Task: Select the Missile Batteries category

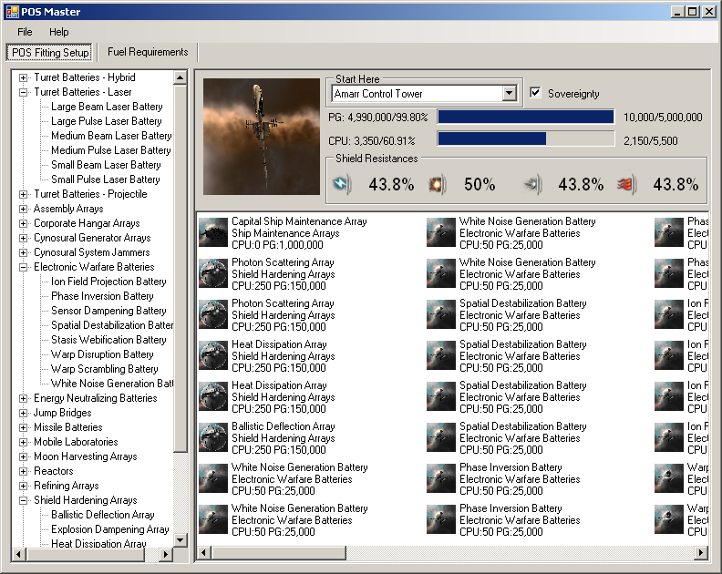Action: coord(68,427)
